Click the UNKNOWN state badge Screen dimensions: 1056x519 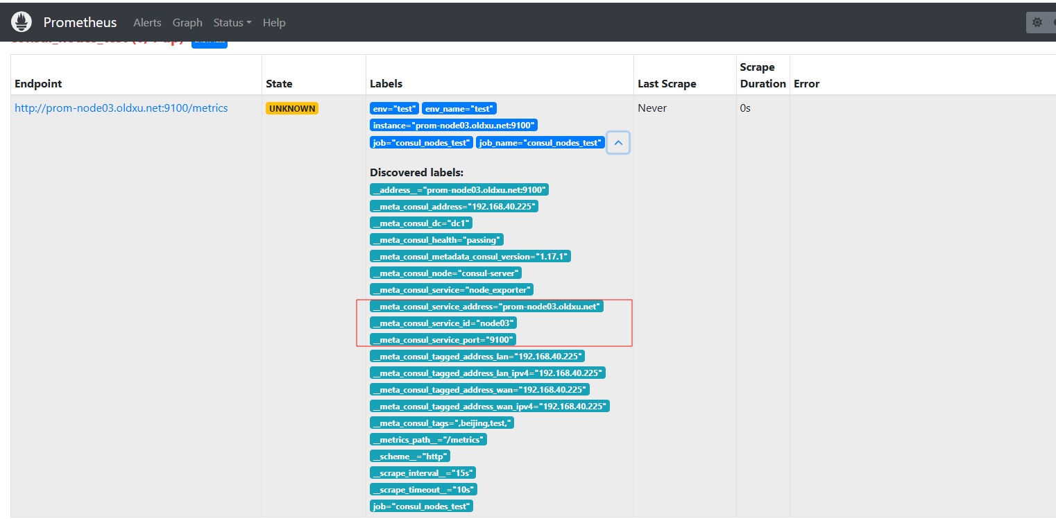[x=292, y=109]
